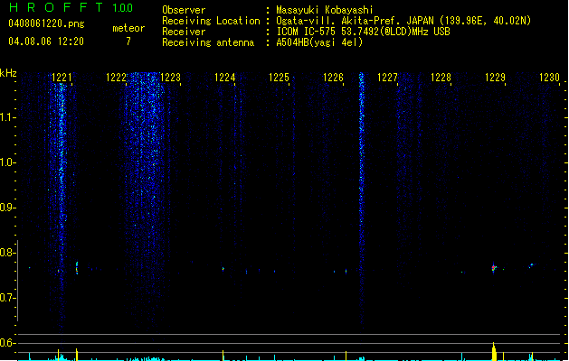This screenshot has height=361, width=569.
Task: Select observer name Masayuki Kobayashi
Action: [325, 10]
